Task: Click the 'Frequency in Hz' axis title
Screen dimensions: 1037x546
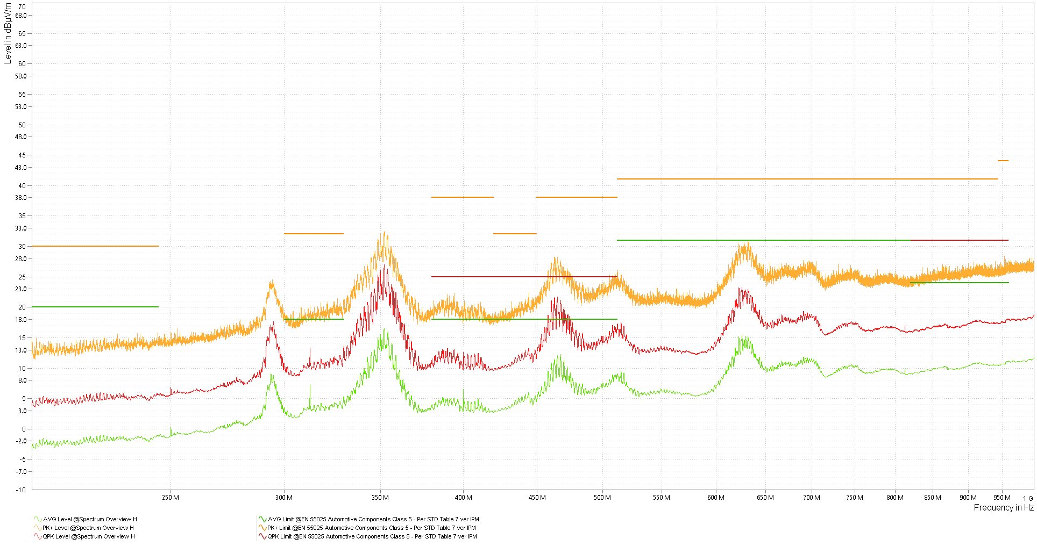Action: (x=1003, y=508)
